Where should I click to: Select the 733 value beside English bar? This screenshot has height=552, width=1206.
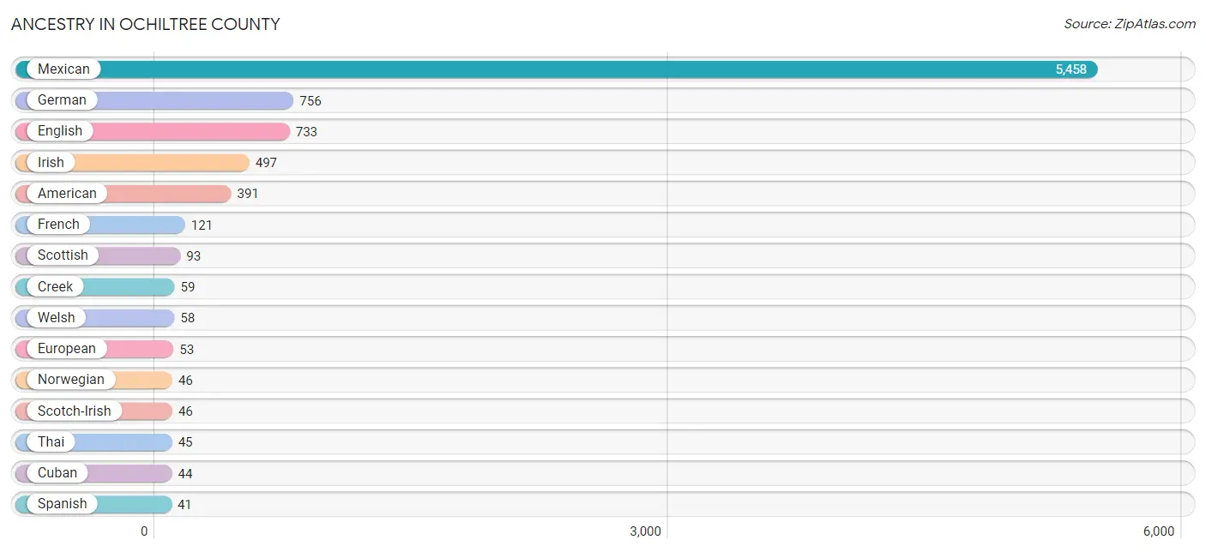307,132
